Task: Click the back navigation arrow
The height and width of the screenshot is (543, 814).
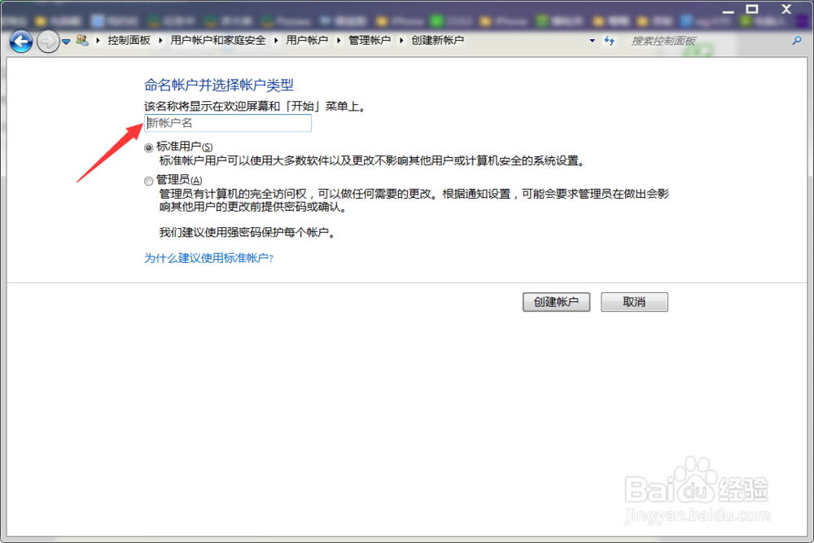Action: point(20,42)
